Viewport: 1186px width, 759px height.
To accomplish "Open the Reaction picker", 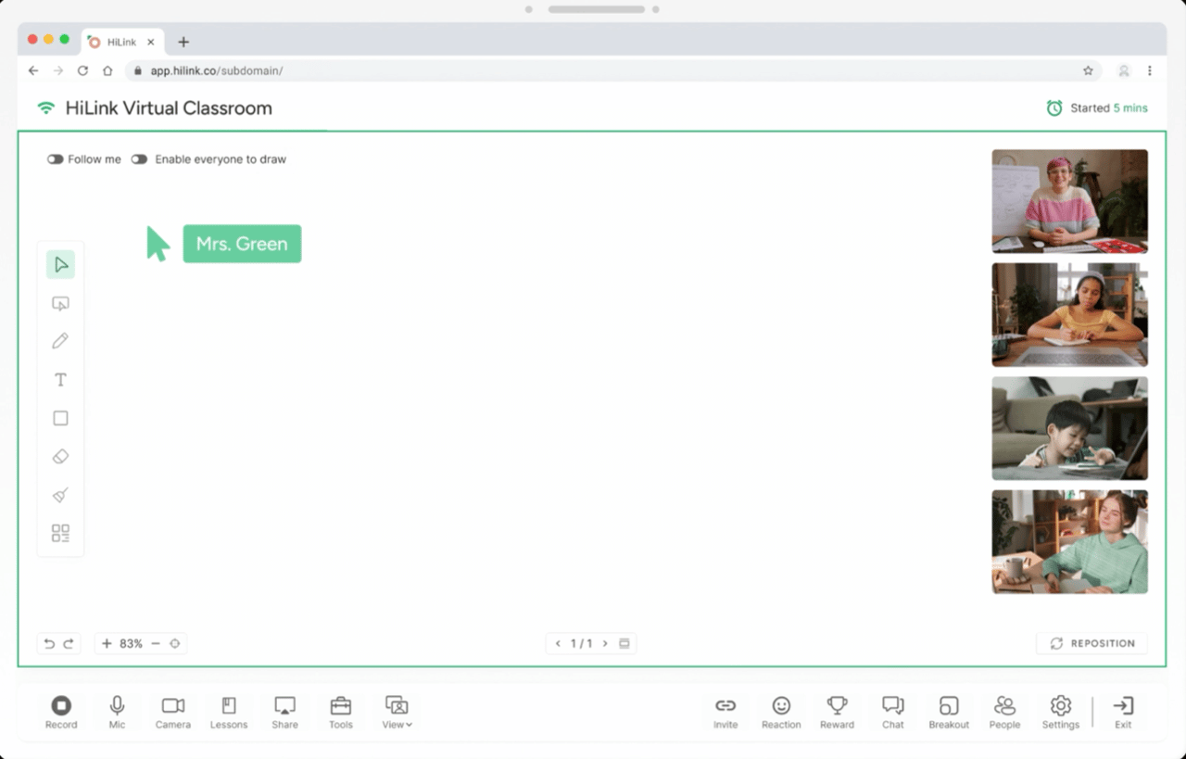I will 781,713.
